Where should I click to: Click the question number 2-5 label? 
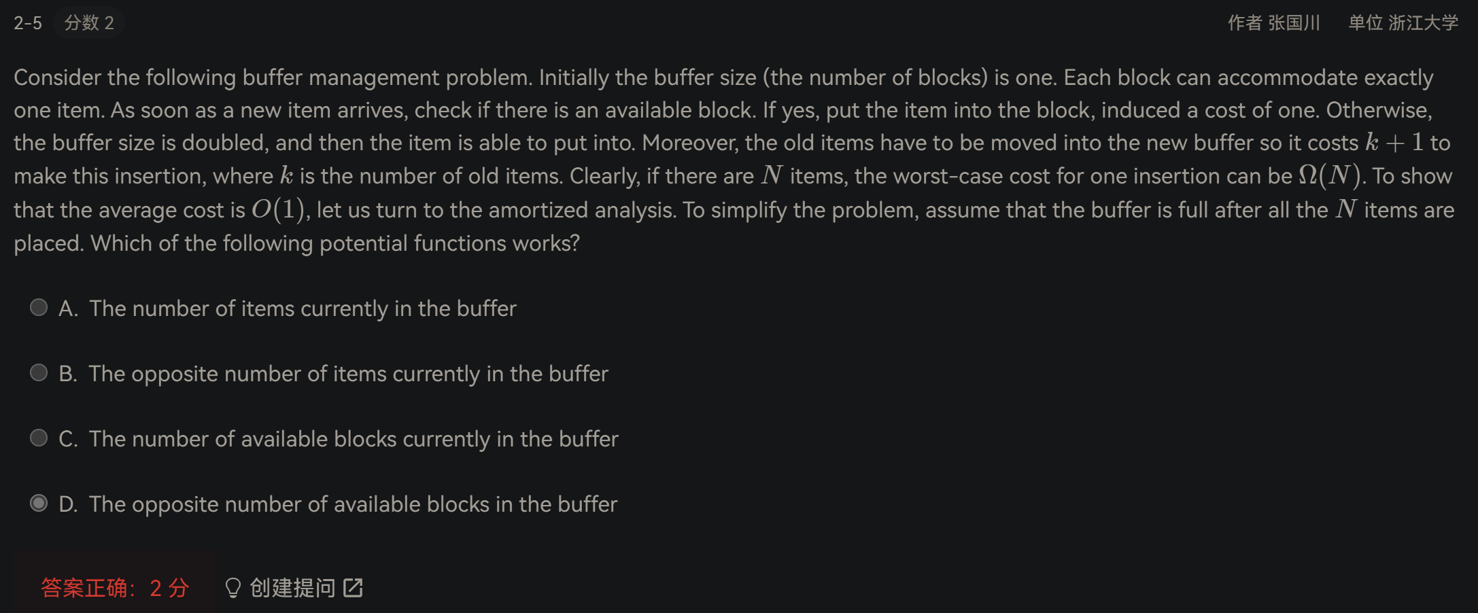[x=28, y=23]
